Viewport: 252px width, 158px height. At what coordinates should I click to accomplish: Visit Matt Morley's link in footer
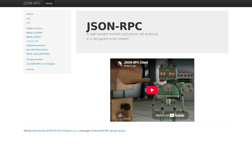pyautogui.click(x=39, y=131)
